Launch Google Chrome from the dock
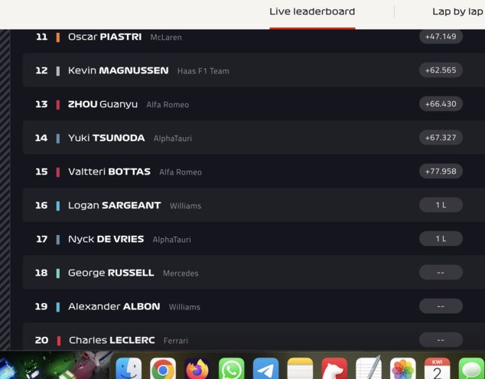Screen dimensions: 485x379 click(163, 368)
